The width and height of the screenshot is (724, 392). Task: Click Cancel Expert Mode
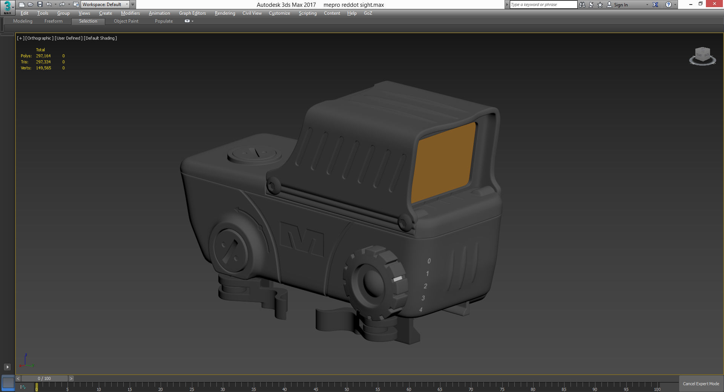pyautogui.click(x=701, y=383)
